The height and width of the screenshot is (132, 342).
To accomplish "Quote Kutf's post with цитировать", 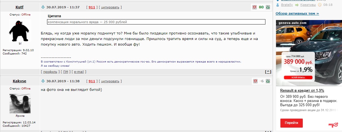I will (x=110, y=7).
